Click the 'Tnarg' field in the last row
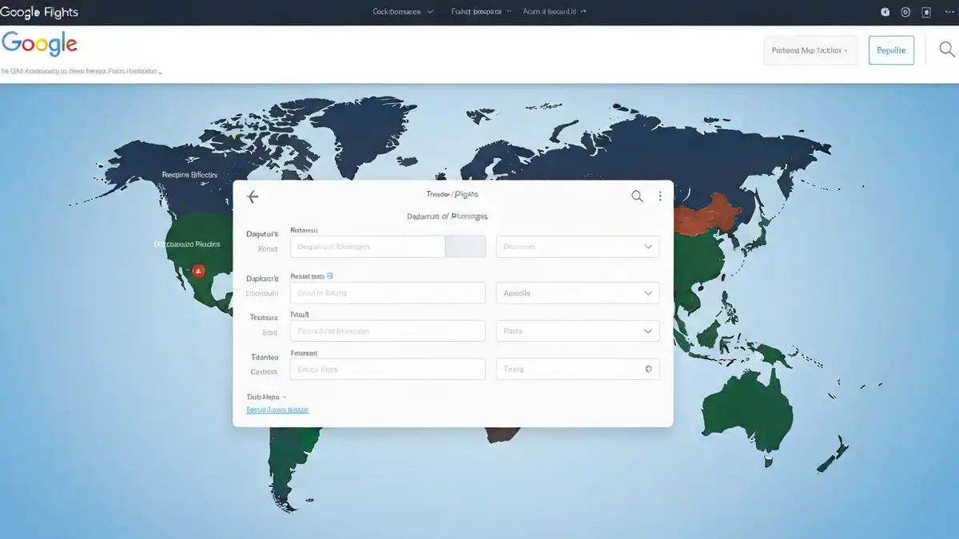Viewport: 959px width, 539px height. [x=578, y=369]
